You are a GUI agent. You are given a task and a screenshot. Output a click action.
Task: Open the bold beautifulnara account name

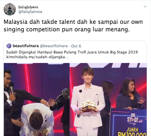point(26,46)
